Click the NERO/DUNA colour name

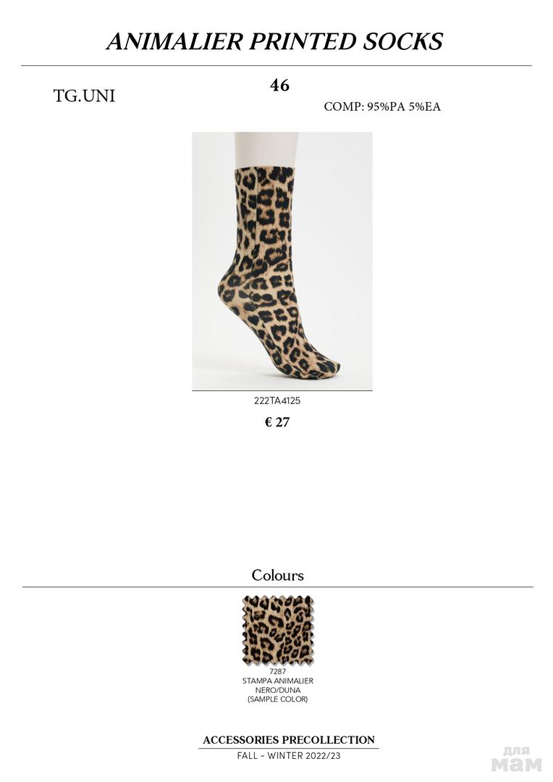pyautogui.click(x=278, y=690)
